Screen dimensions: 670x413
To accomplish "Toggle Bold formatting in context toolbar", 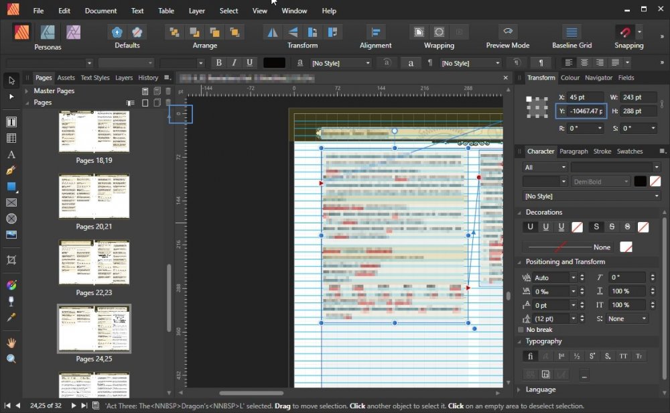I will pyautogui.click(x=219, y=63).
